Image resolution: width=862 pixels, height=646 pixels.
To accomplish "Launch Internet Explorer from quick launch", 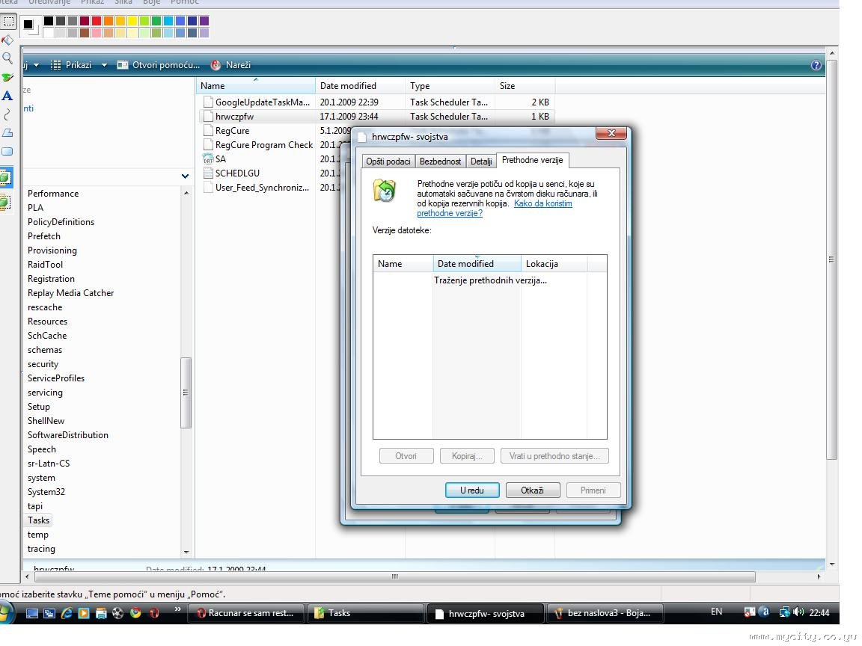I will [x=67, y=613].
